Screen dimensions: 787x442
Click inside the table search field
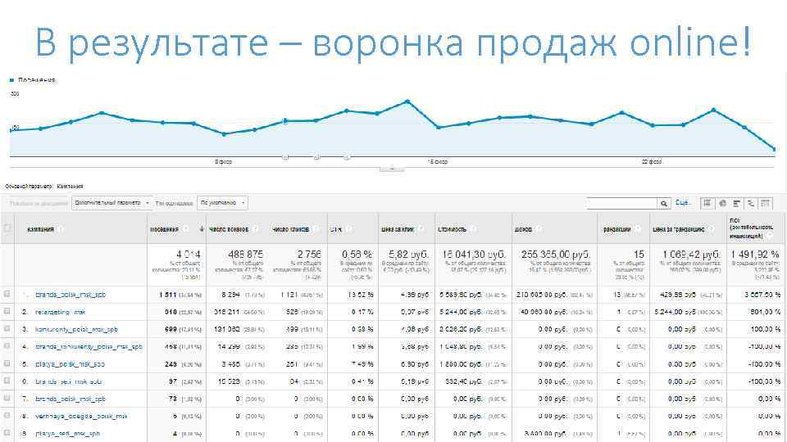pos(622,204)
